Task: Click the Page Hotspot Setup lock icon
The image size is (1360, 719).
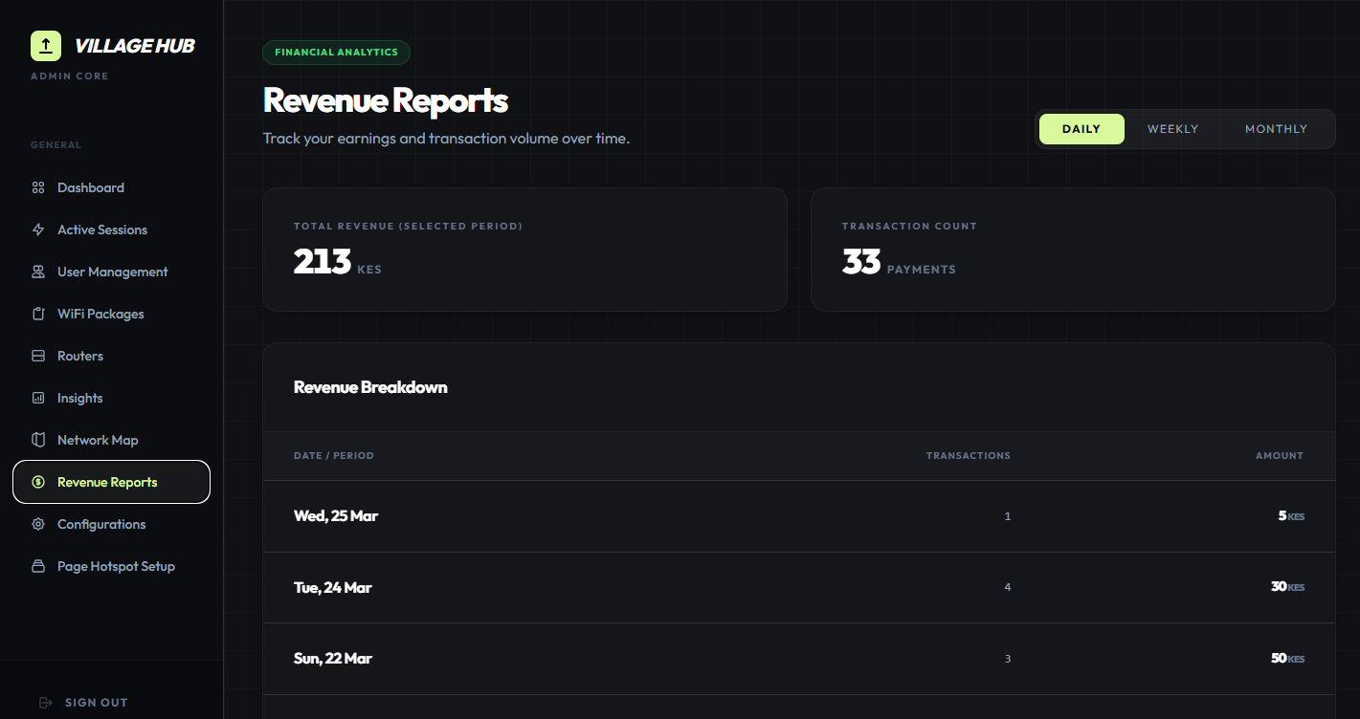Action: 38,566
